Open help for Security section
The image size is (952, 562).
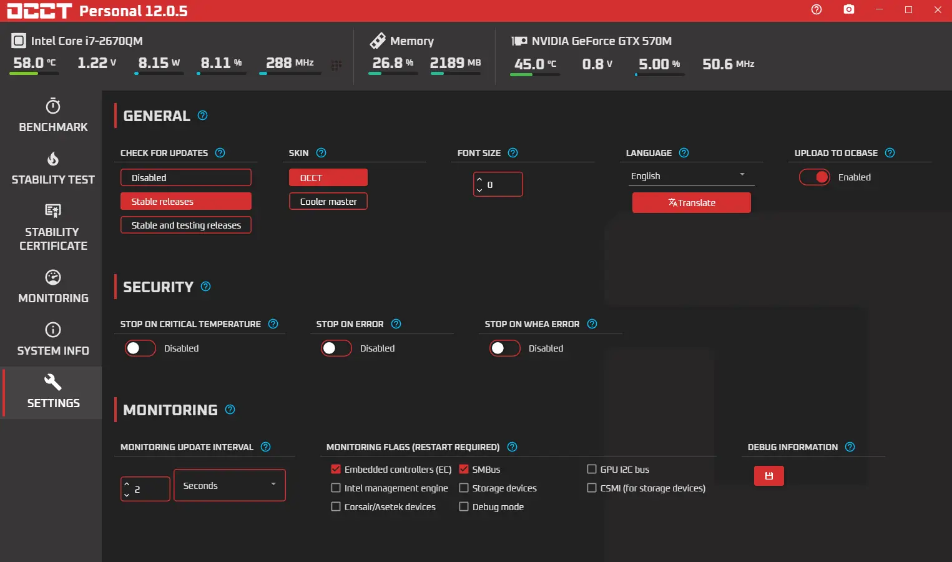[206, 287]
